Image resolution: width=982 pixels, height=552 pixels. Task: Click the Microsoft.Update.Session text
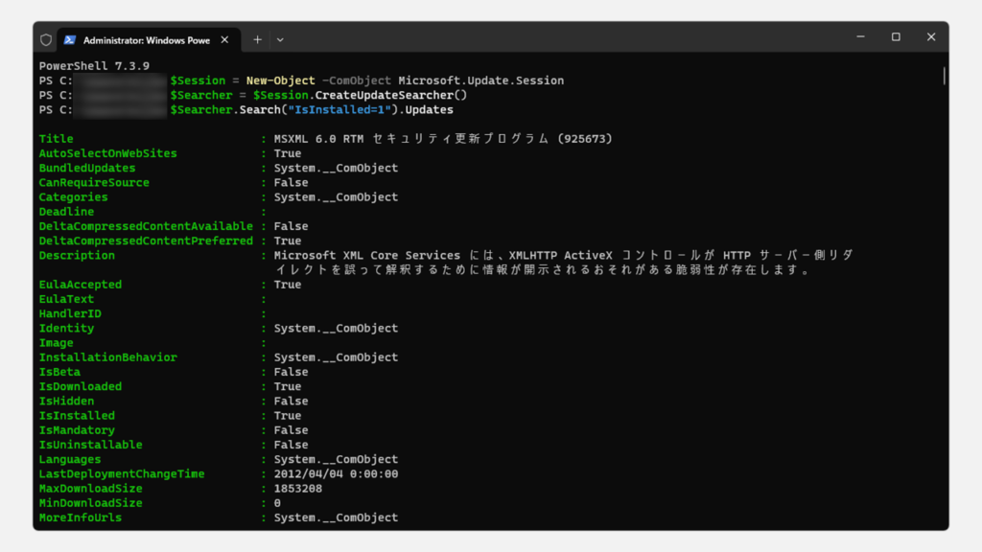[x=481, y=80]
